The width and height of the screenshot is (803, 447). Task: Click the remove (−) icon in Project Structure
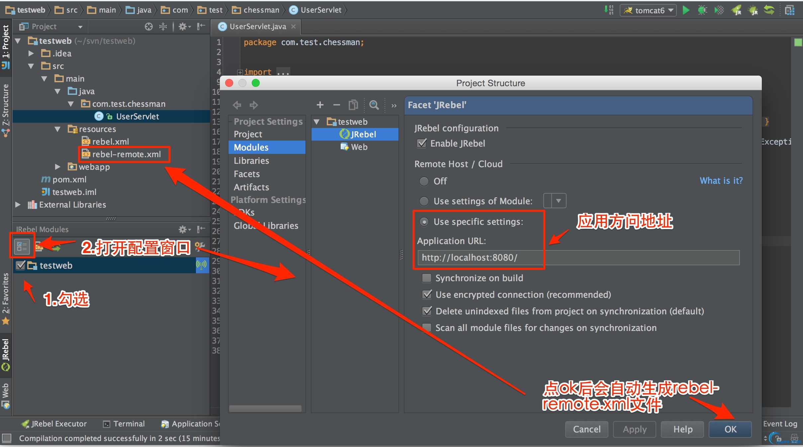[336, 105]
